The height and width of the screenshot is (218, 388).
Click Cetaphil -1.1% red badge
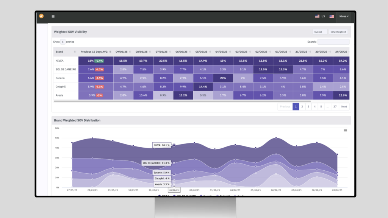(x=100, y=87)
